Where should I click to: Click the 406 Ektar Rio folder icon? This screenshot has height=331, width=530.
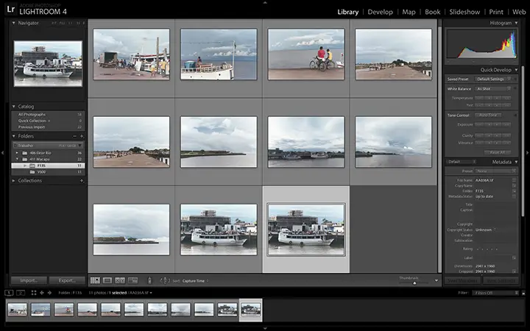click(x=25, y=153)
